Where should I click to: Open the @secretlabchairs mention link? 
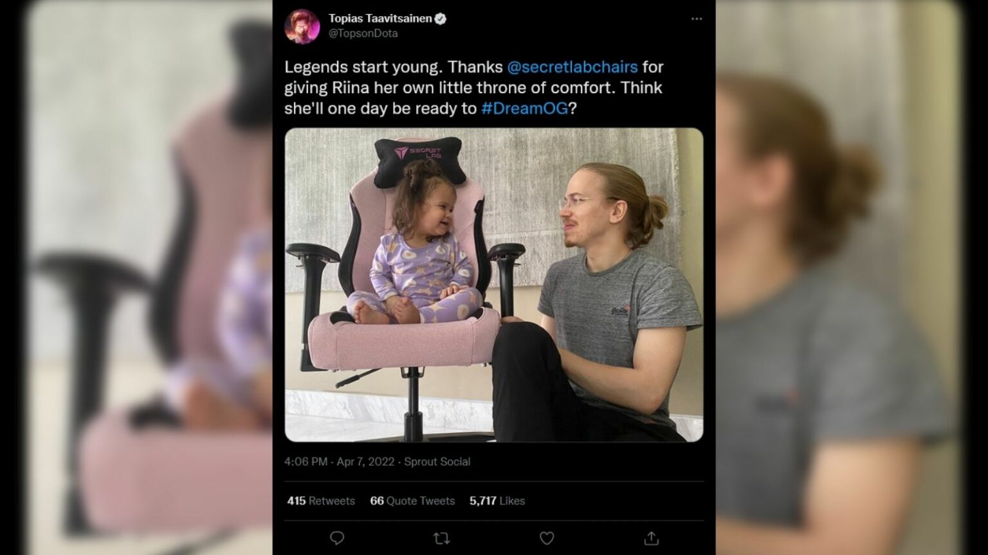[572, 67]
